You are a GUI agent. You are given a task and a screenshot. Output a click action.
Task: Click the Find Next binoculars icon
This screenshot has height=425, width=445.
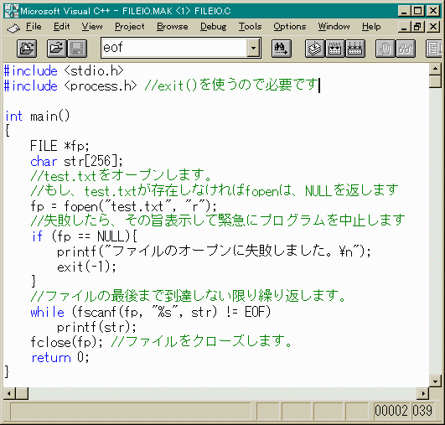coord(282,49)
